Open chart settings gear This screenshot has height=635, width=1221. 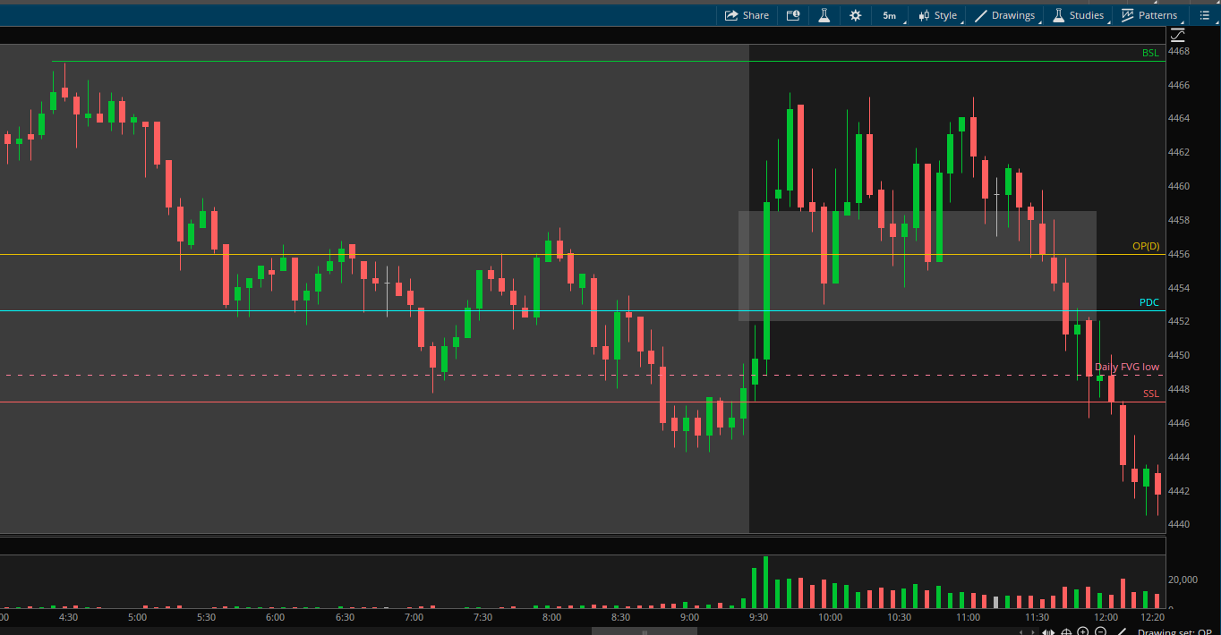point(855,15)
